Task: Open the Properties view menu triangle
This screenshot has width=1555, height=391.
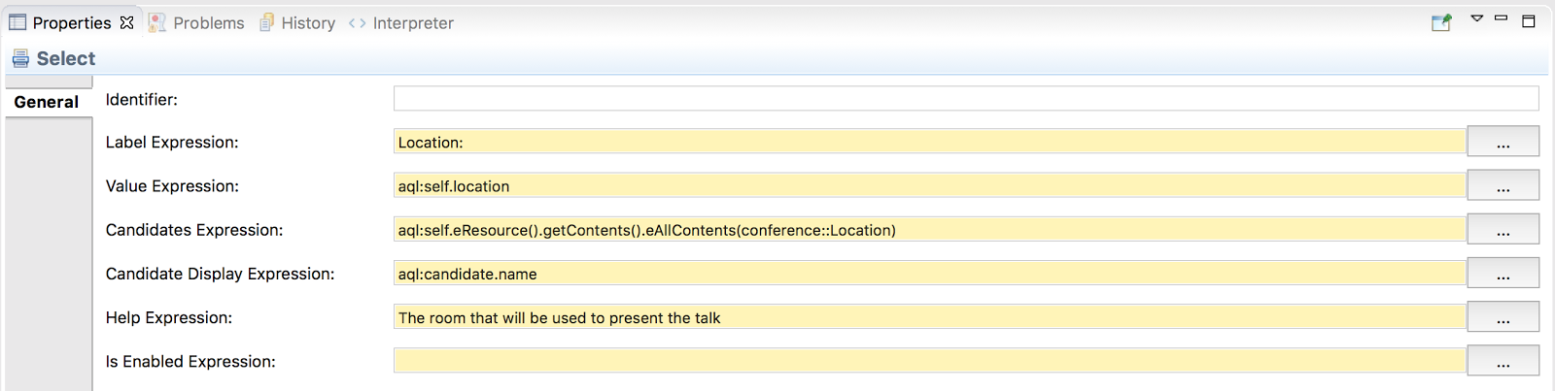Action: 1476,18
